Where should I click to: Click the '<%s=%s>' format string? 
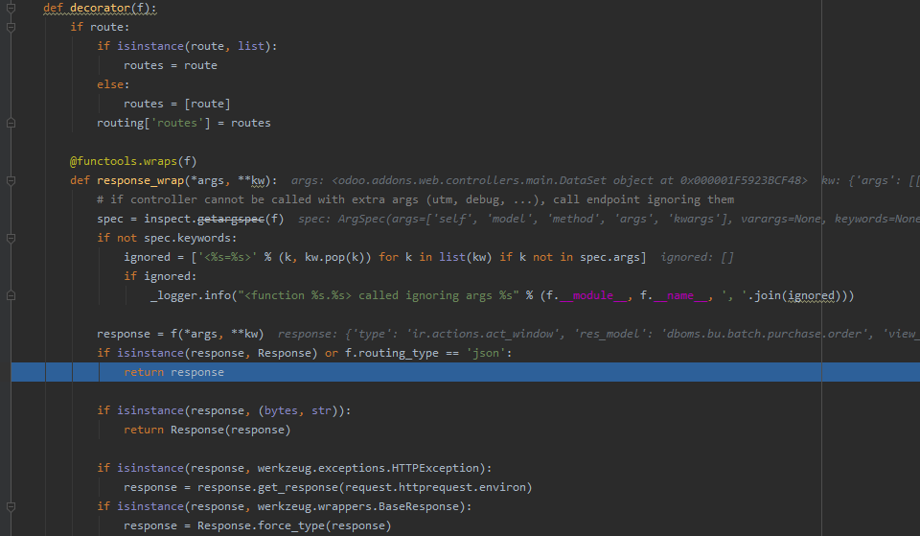227,257
